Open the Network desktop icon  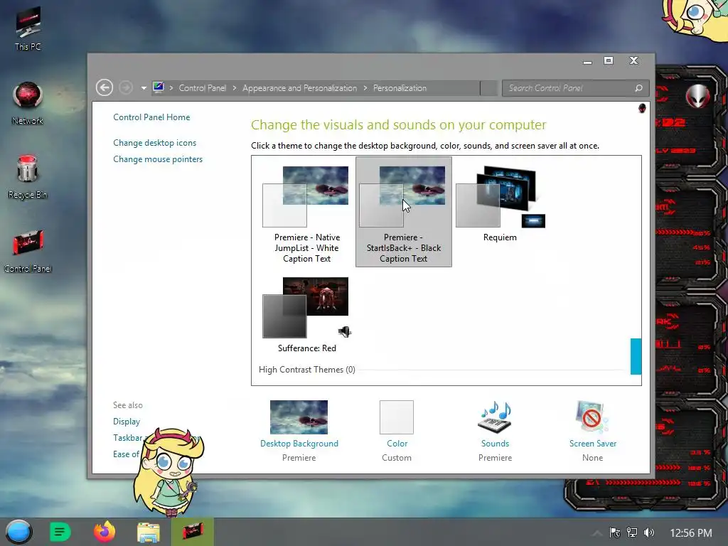(28, 103)
